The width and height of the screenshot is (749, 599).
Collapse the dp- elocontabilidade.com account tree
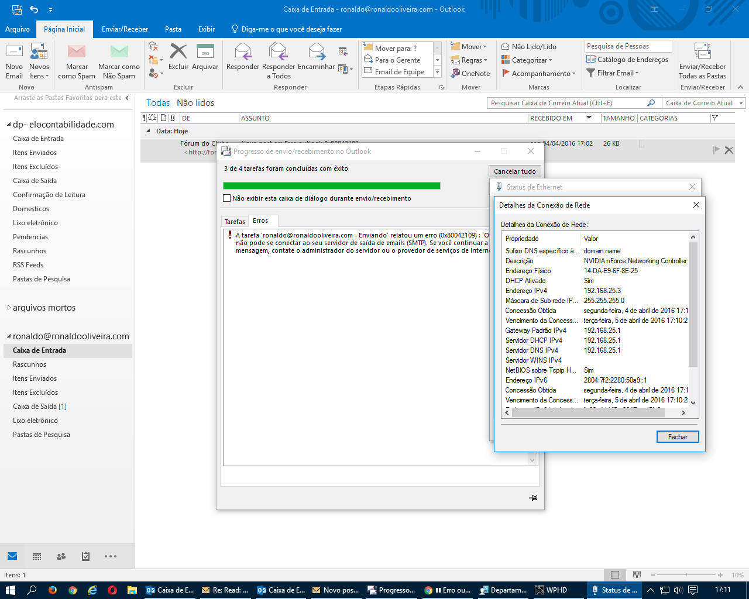(9, 125)
